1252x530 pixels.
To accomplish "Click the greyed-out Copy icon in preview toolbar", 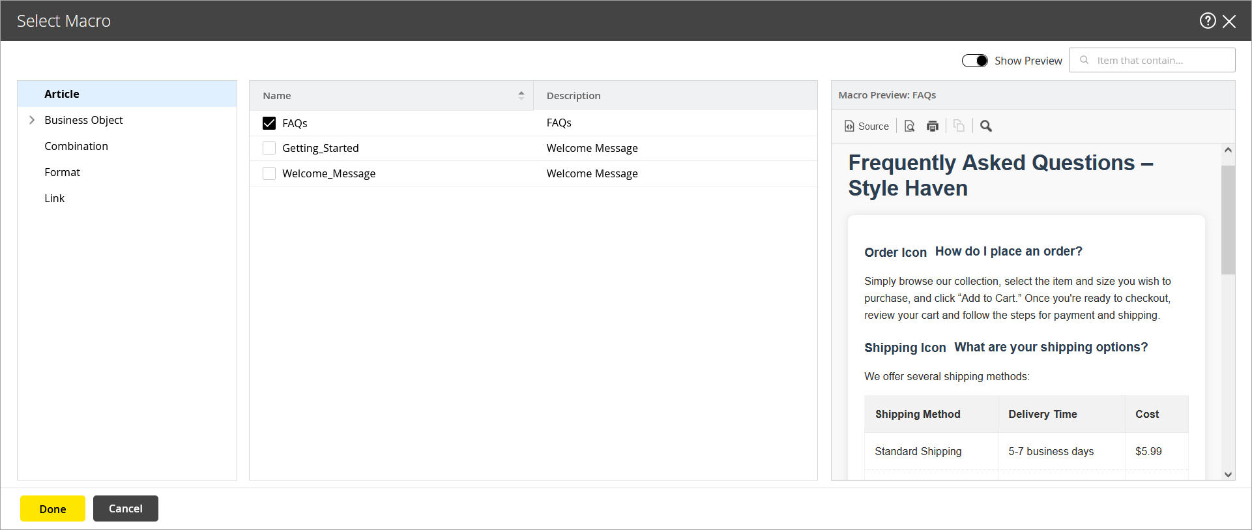I will (959, 126).
